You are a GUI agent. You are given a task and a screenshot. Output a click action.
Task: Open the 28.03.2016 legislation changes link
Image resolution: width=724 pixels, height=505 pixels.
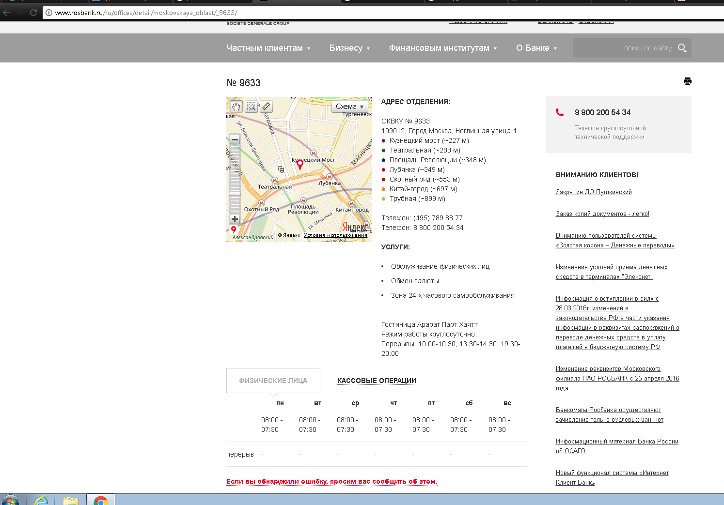point(617,323)
